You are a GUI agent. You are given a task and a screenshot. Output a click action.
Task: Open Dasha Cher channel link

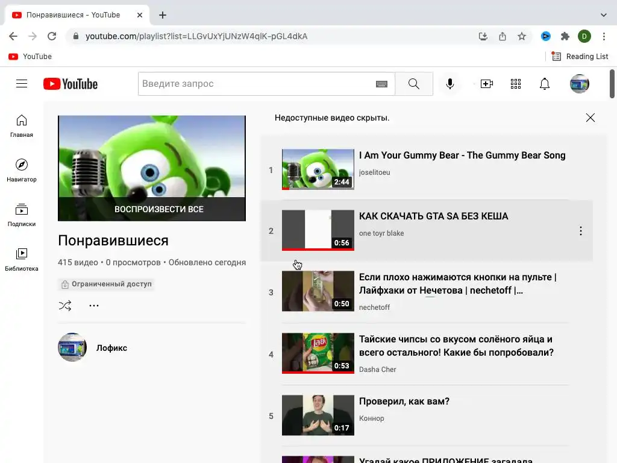(377, 370)
